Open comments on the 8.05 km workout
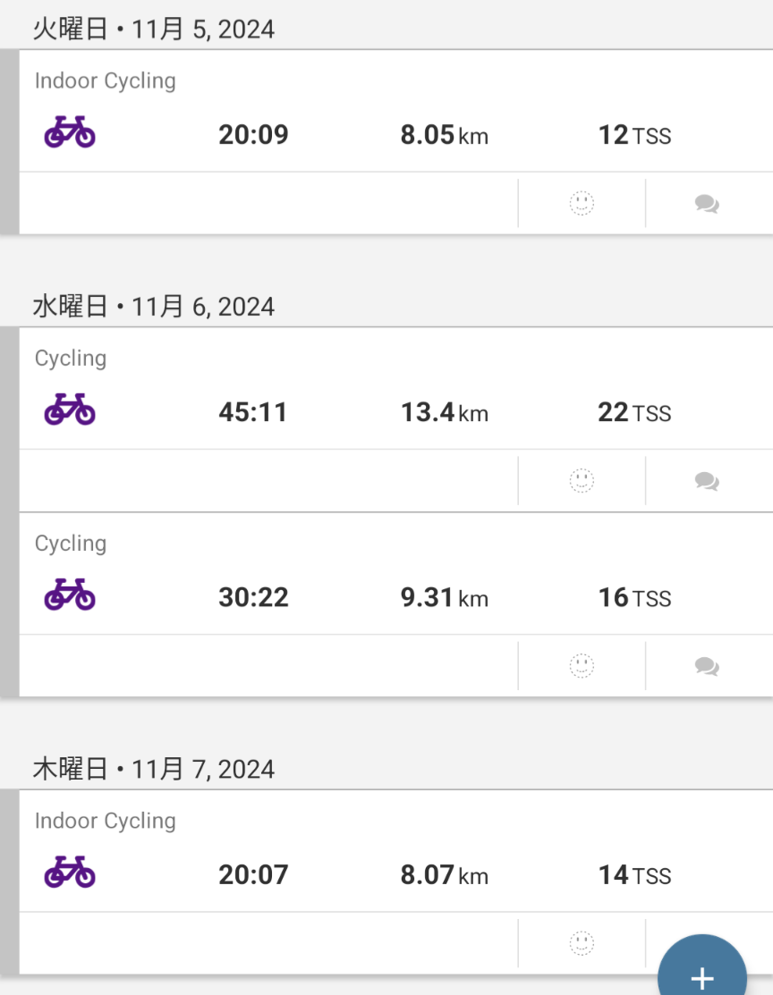 707,204
